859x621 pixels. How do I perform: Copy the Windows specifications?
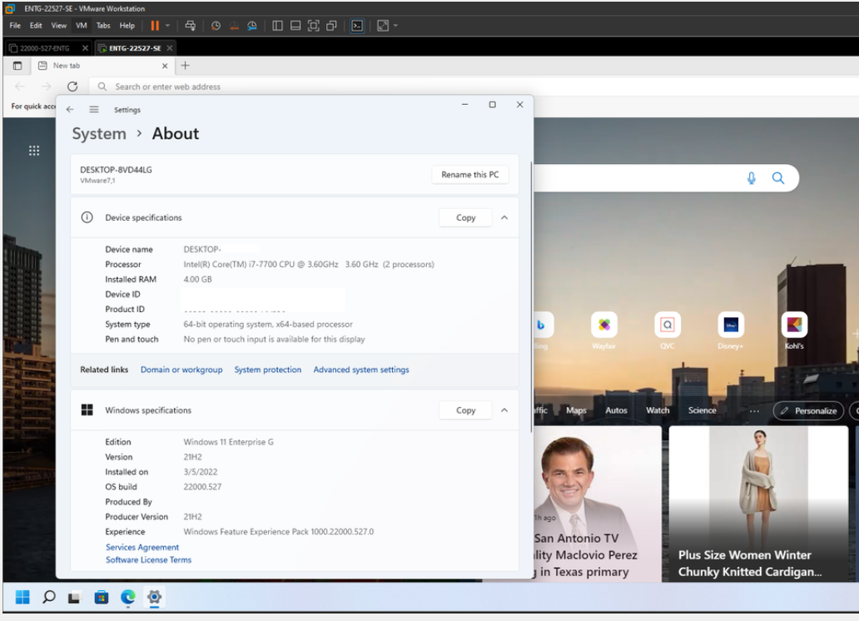(465, 410)
